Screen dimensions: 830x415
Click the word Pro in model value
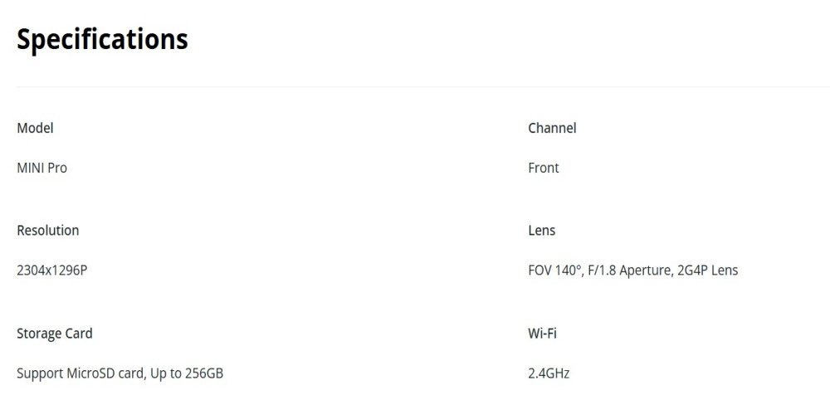(57, 168)
